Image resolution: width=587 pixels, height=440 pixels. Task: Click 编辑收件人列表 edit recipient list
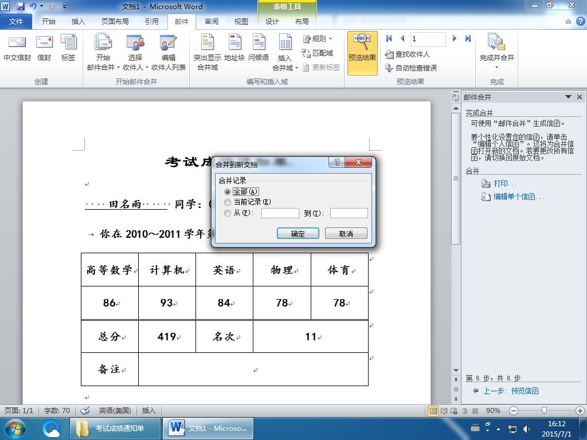169,52
